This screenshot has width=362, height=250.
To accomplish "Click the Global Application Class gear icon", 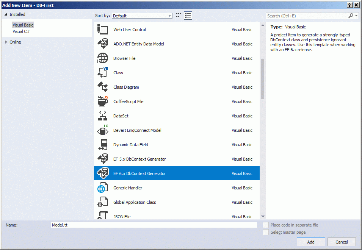I will (x=103, y=202).
